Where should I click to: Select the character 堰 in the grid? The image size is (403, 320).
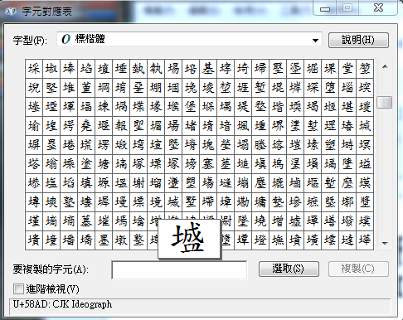click(x=104, y=126)
